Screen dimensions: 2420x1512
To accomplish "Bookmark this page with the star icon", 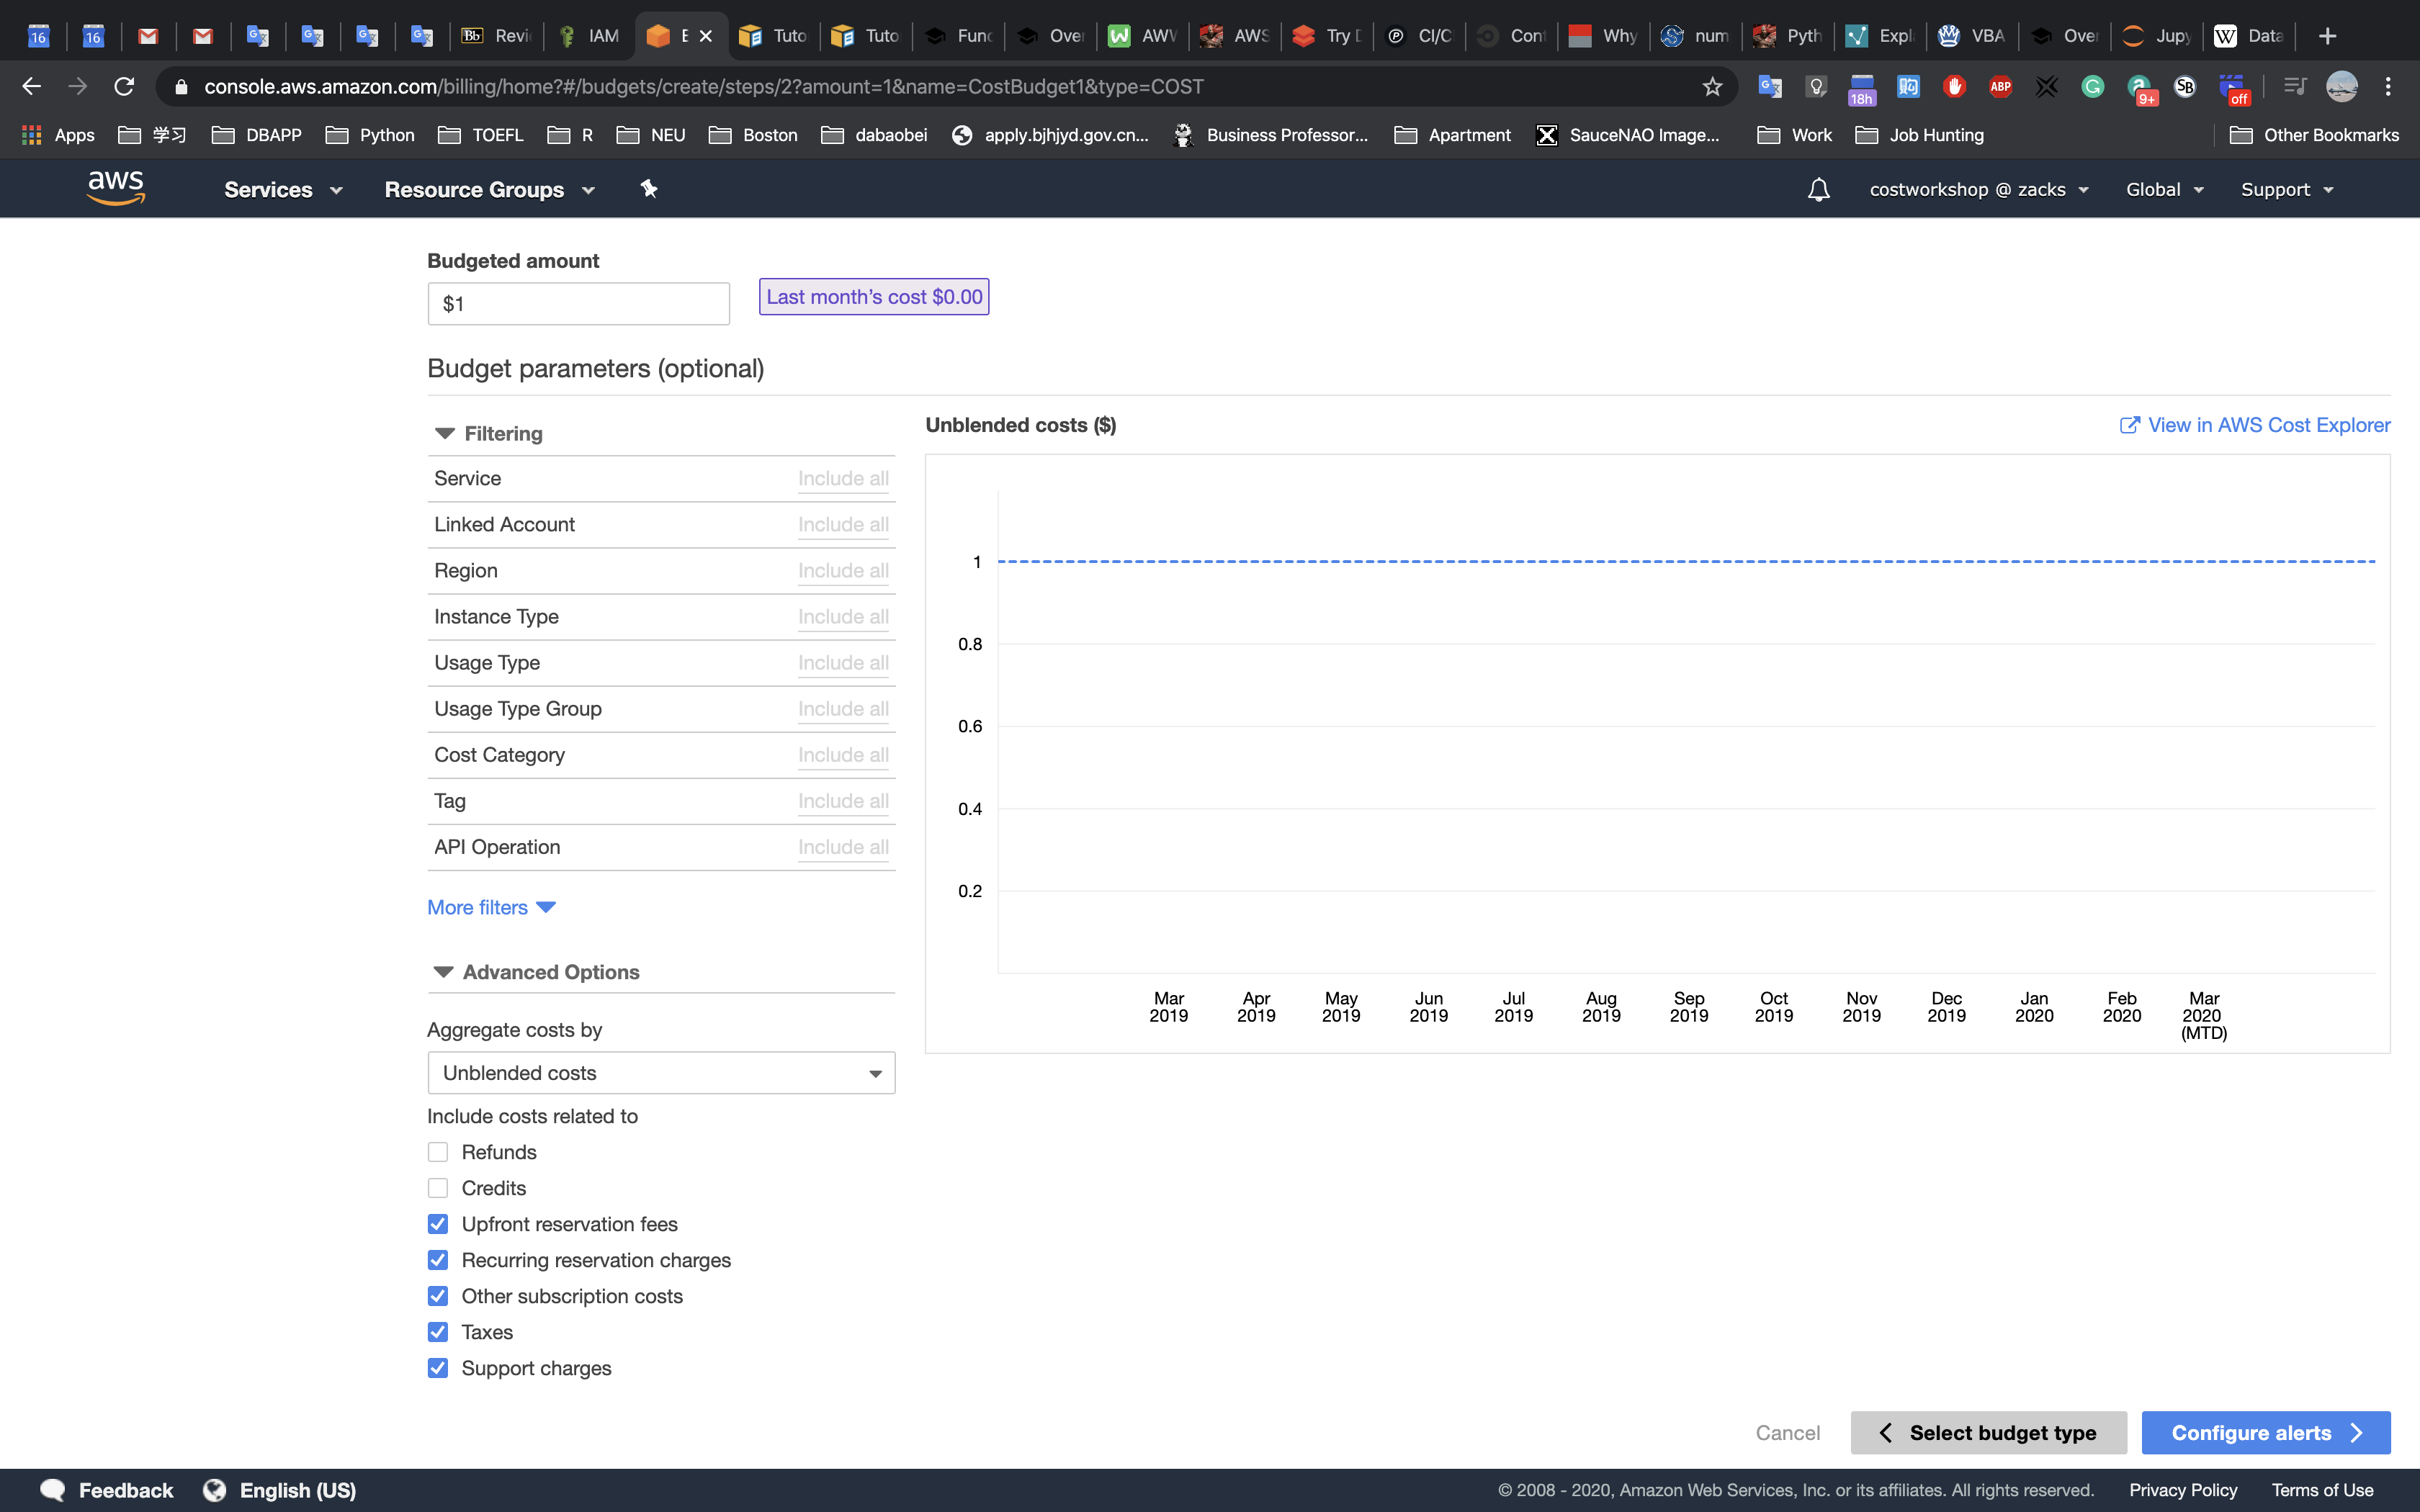I will 1712,87.
